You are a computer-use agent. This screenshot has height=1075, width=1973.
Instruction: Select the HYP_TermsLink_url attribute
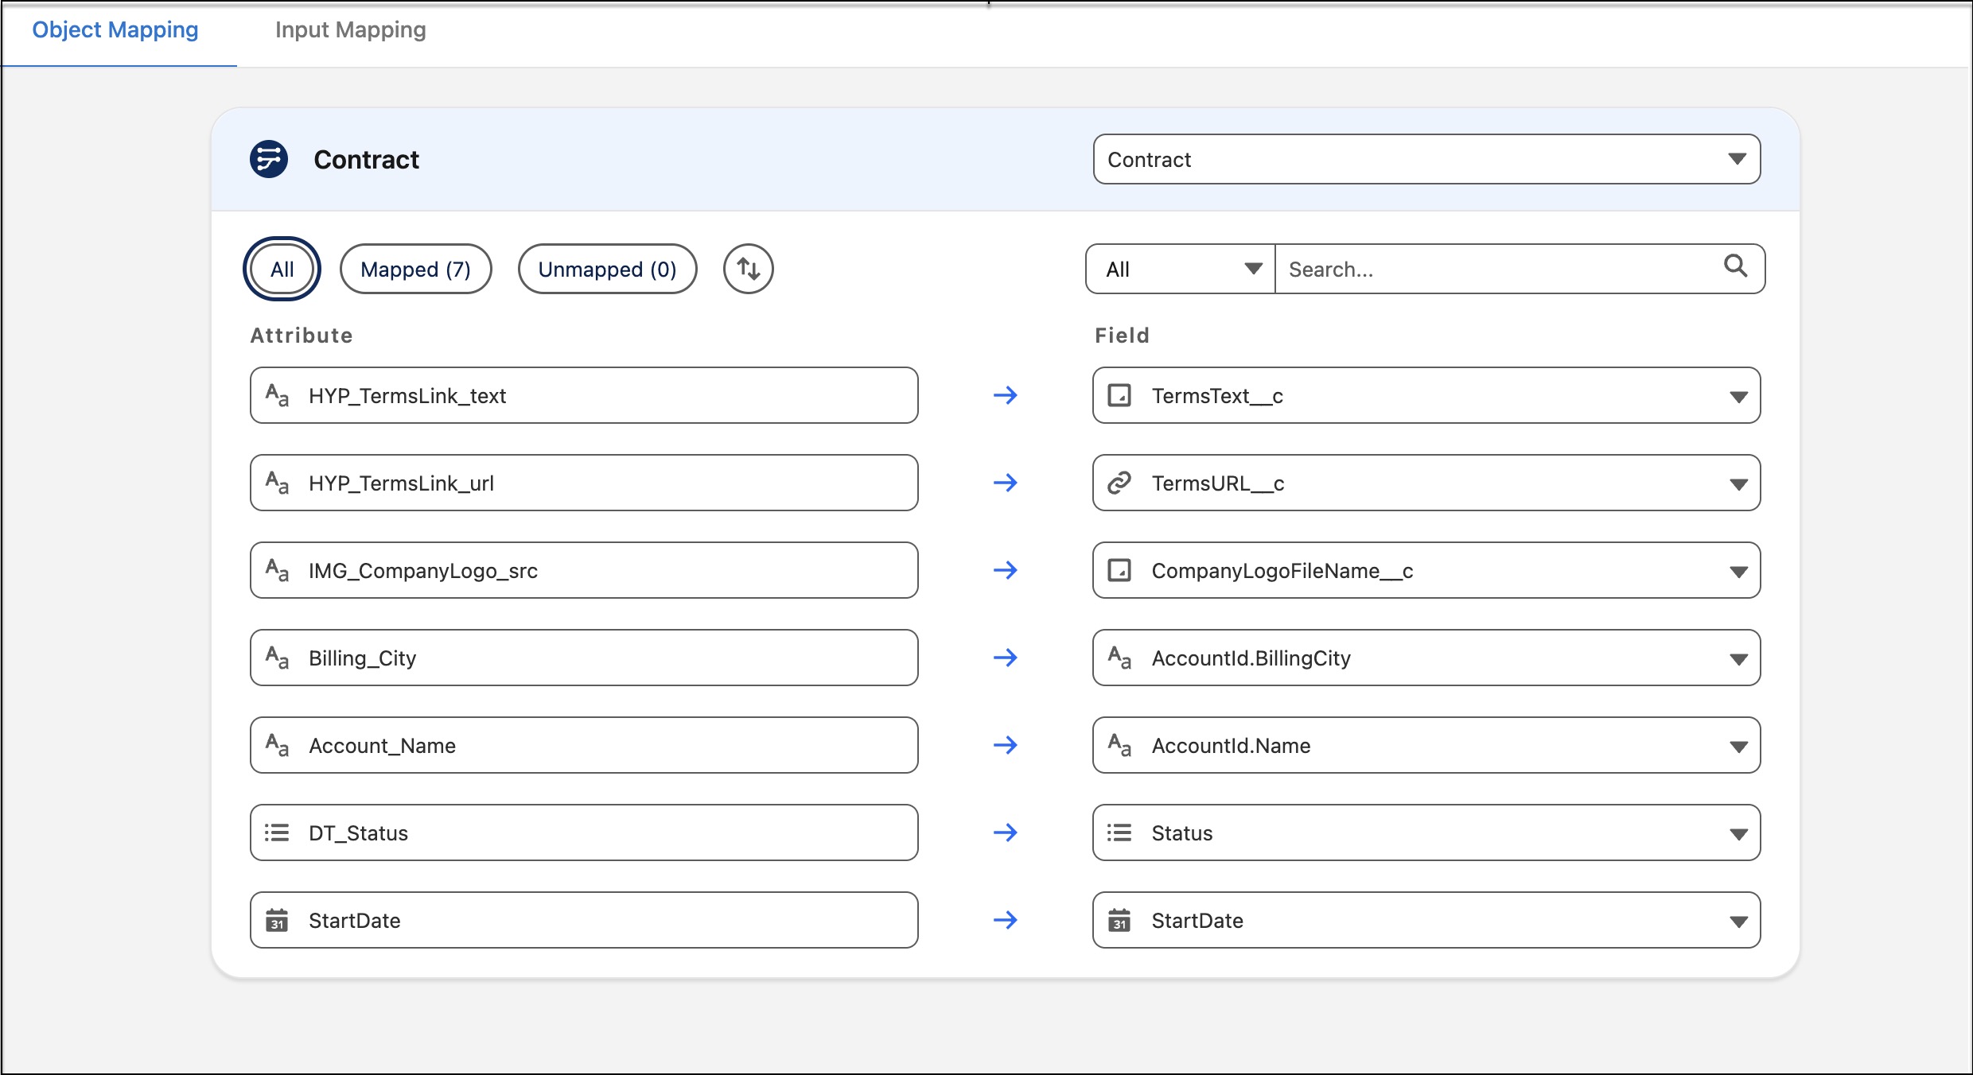pyautogui.click(x=584, y=483)
